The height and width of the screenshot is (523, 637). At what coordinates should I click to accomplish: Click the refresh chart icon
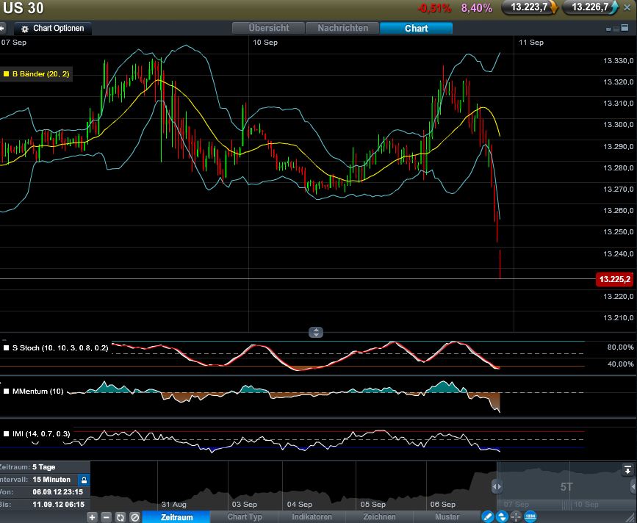point(120,517)
